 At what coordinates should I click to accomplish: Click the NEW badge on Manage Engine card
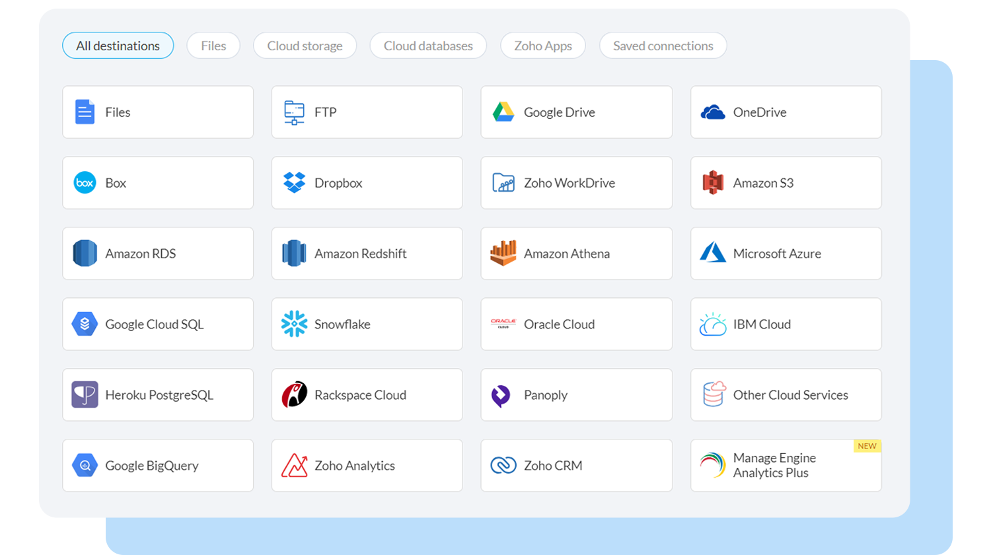pos(867,446)
